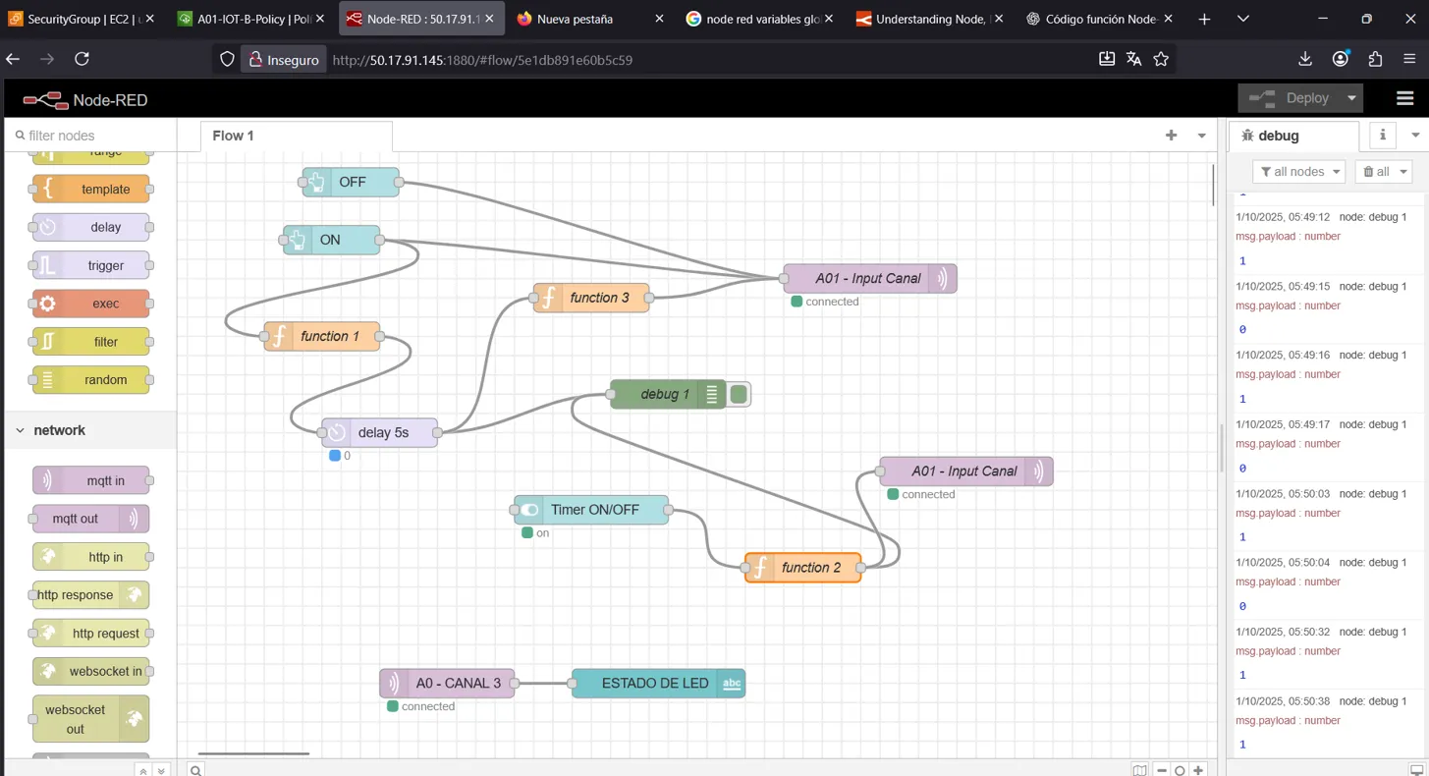
Task: Click the search flows magnifier icon
Action: (x=196, y=770)
